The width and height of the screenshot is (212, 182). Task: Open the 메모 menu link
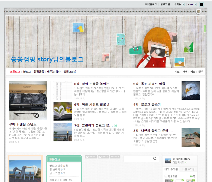pyautogui.click(x=193, y=72)
